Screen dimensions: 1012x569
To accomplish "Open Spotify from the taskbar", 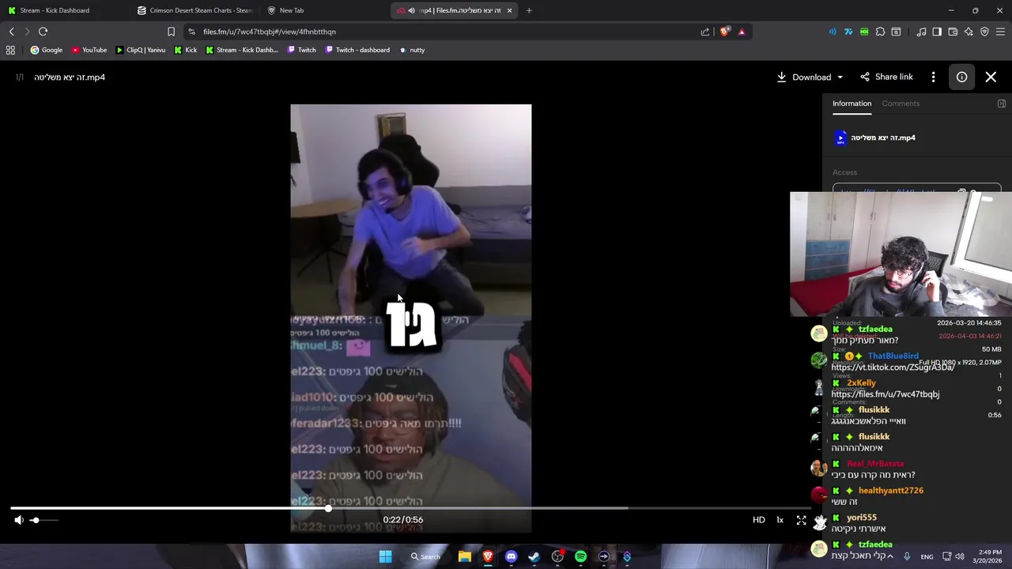I will point(580,556).
